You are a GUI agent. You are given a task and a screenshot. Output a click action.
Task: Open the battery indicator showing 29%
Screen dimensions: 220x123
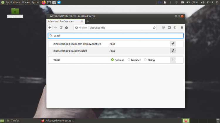point(192,2)
